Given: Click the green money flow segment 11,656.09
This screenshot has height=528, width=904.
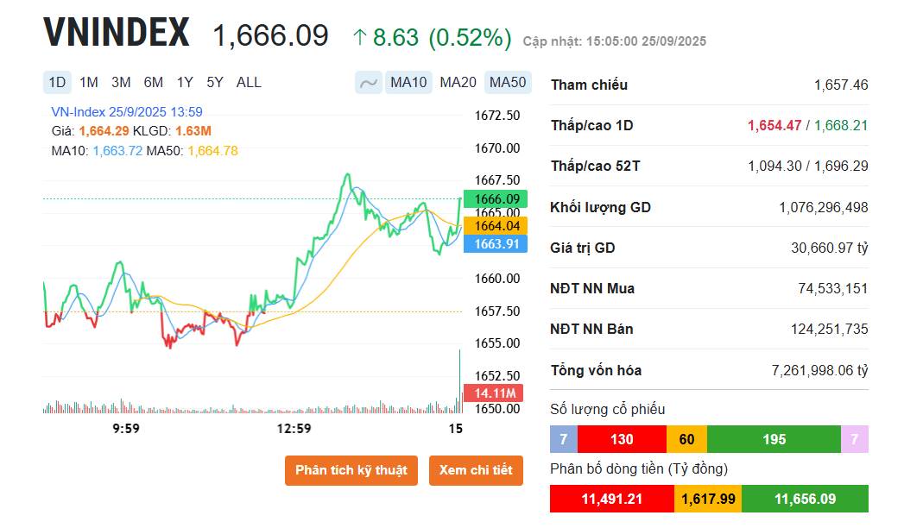Looking at the screenshot, I should point(805,499).
